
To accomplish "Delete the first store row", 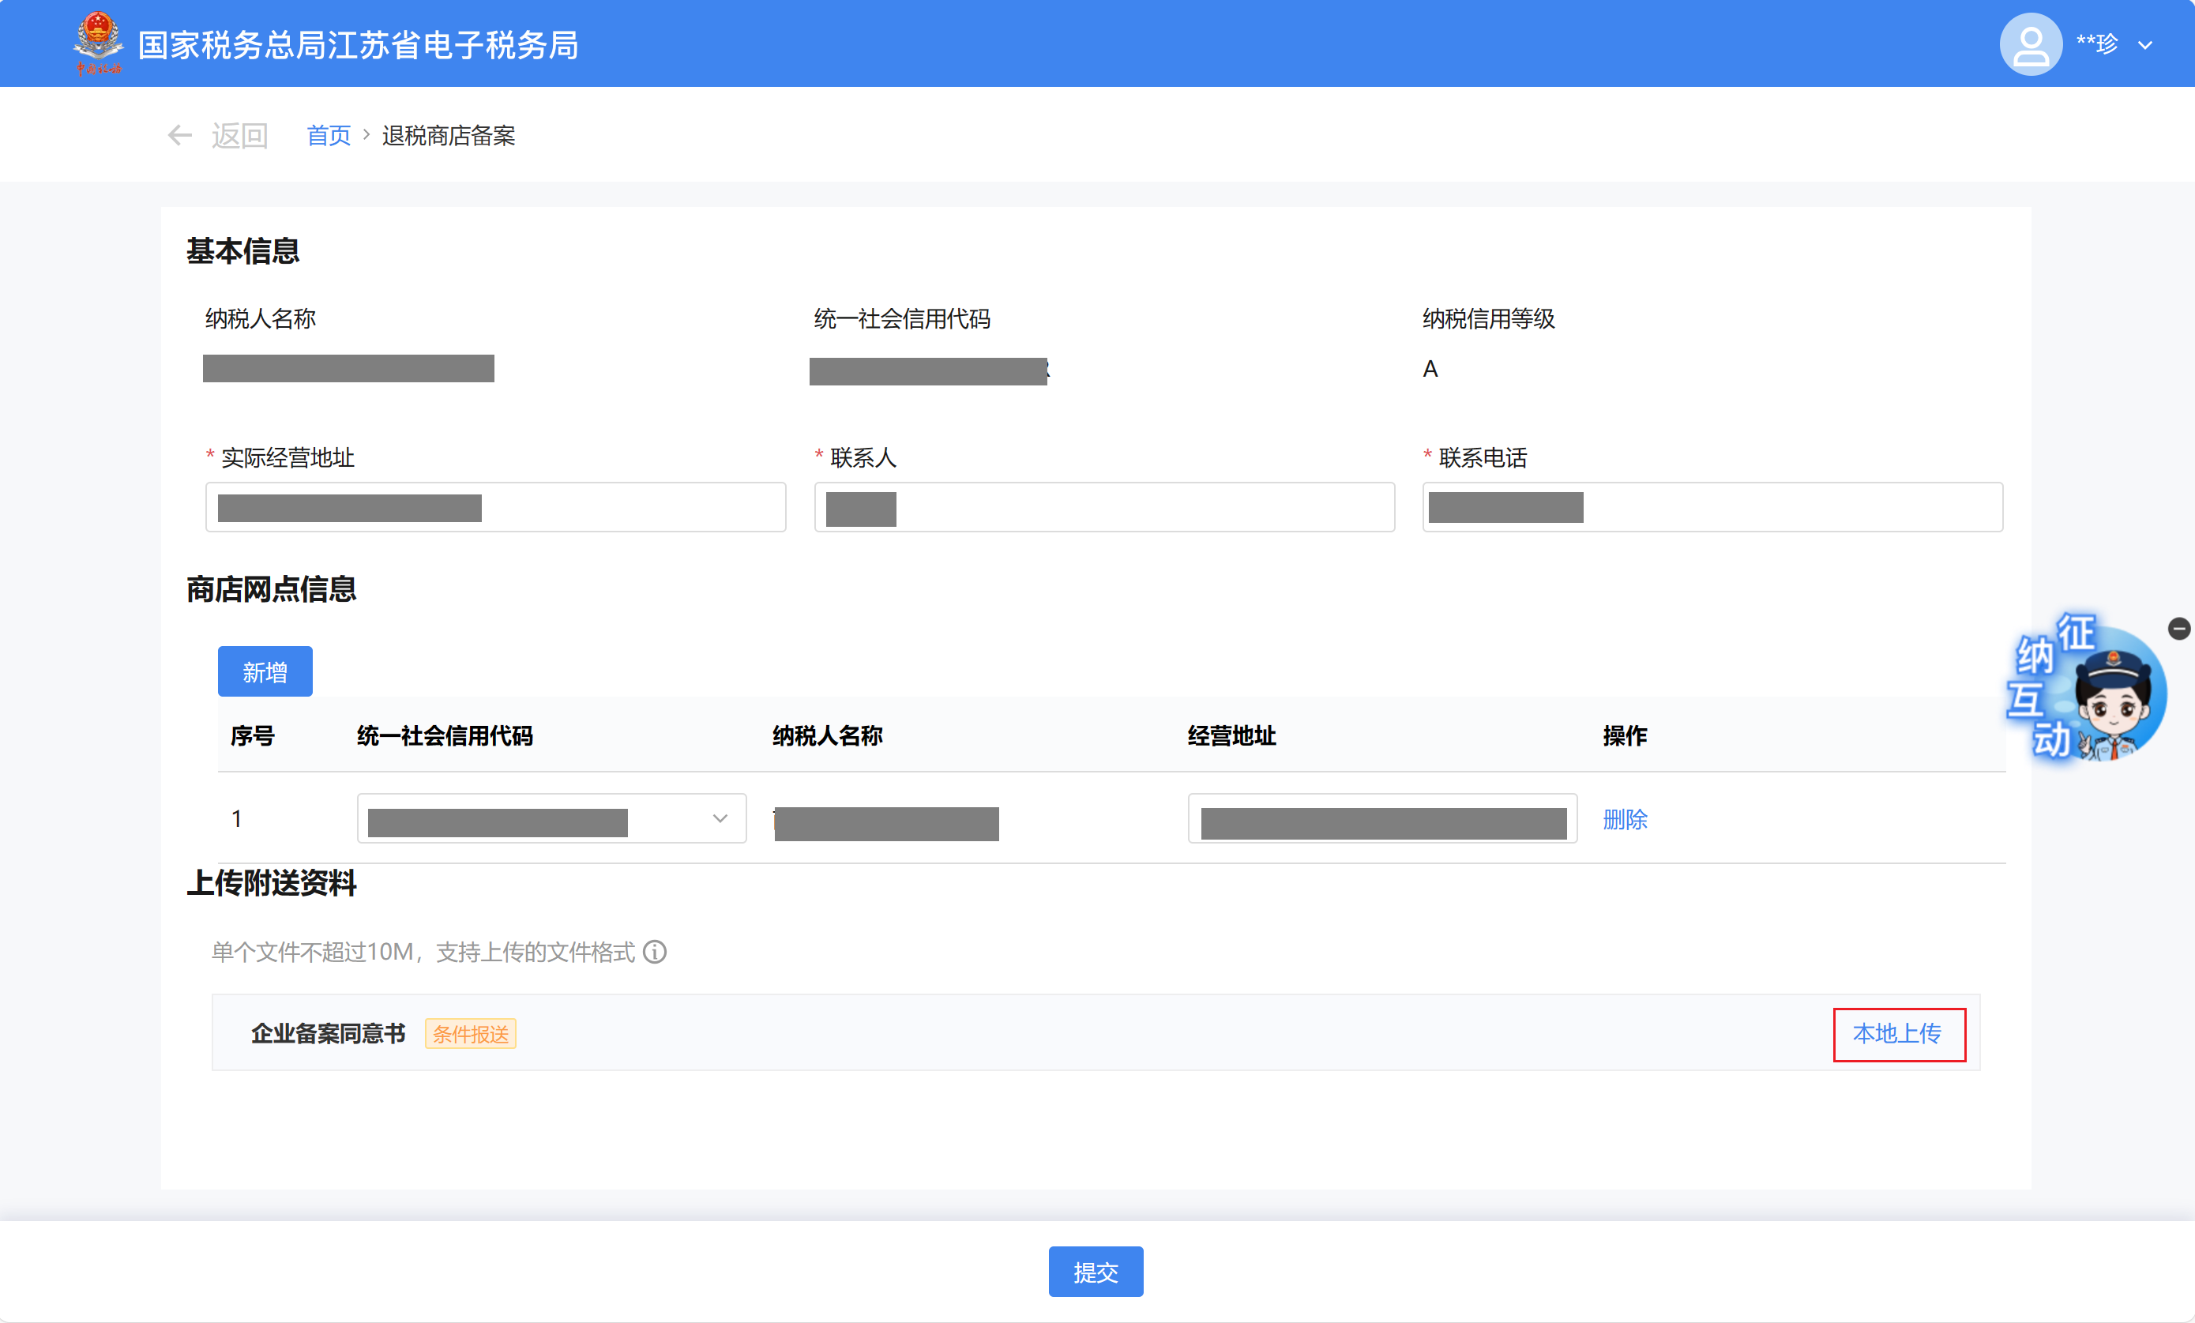I will [x=1625, y=820].
